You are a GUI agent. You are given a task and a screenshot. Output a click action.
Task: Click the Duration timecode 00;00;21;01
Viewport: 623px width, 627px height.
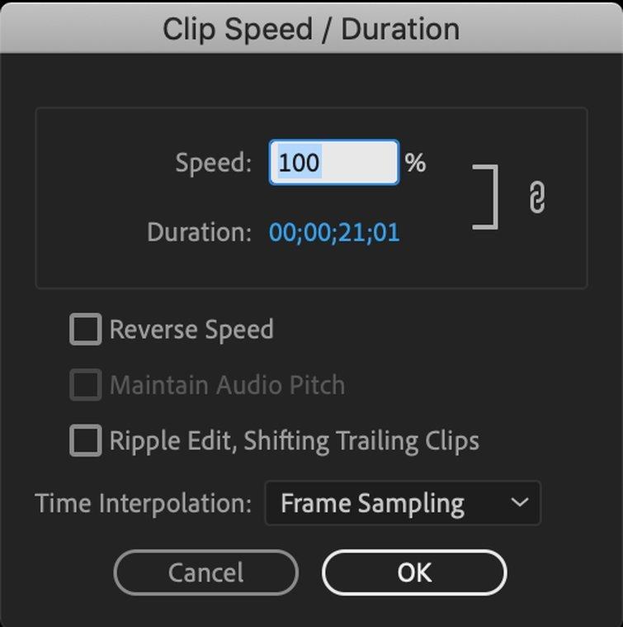[334, 232]
